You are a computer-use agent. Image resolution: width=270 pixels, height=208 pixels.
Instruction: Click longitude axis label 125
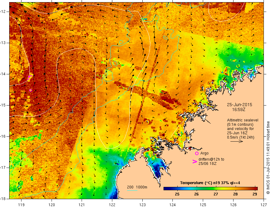point(203,205)
